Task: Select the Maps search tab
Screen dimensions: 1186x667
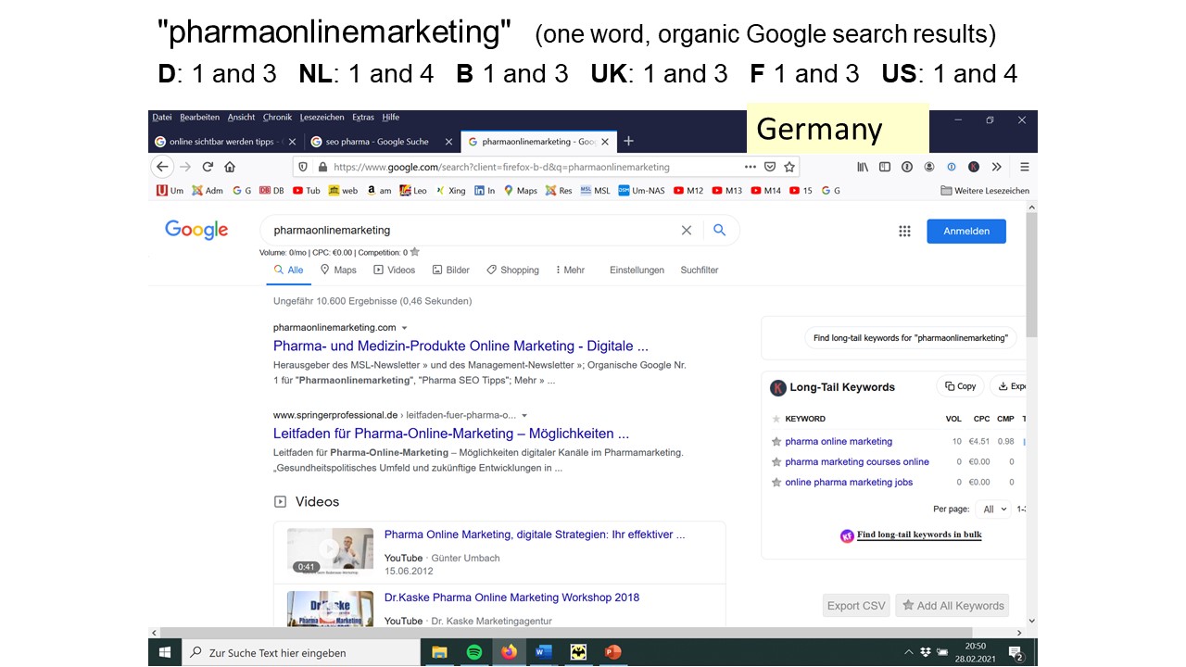Action: 338,271
